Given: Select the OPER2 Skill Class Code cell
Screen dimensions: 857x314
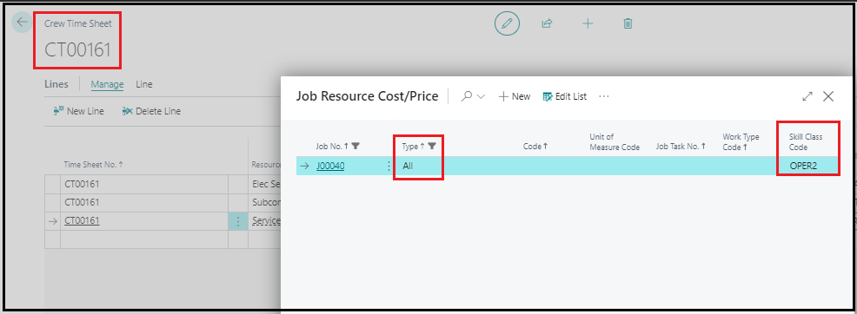Looking at the screenshot, I should tap(807, 167).
